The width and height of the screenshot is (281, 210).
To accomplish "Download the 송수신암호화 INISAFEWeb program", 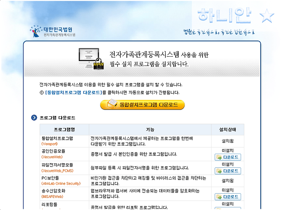I will tap(228, 197).
